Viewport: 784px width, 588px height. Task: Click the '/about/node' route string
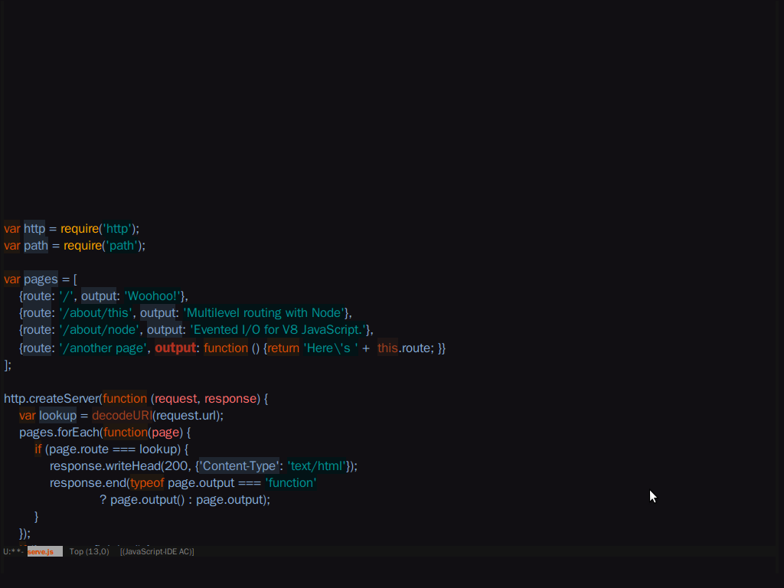pyautogui.click(x=100, y=330)
